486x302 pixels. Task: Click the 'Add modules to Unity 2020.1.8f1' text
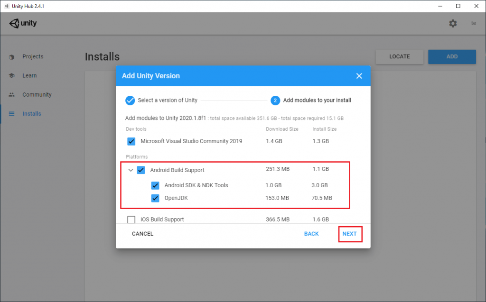point(166,118)
